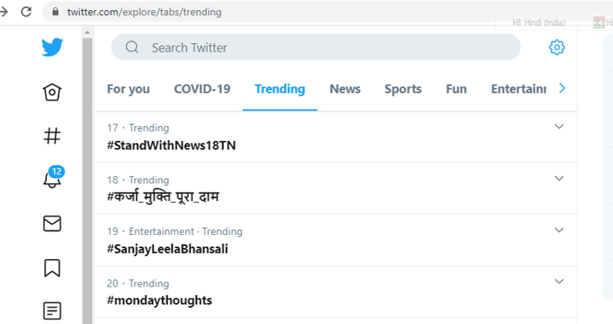
Task: Expand options for #mondaythoughts trend
Action: [559, 282]
